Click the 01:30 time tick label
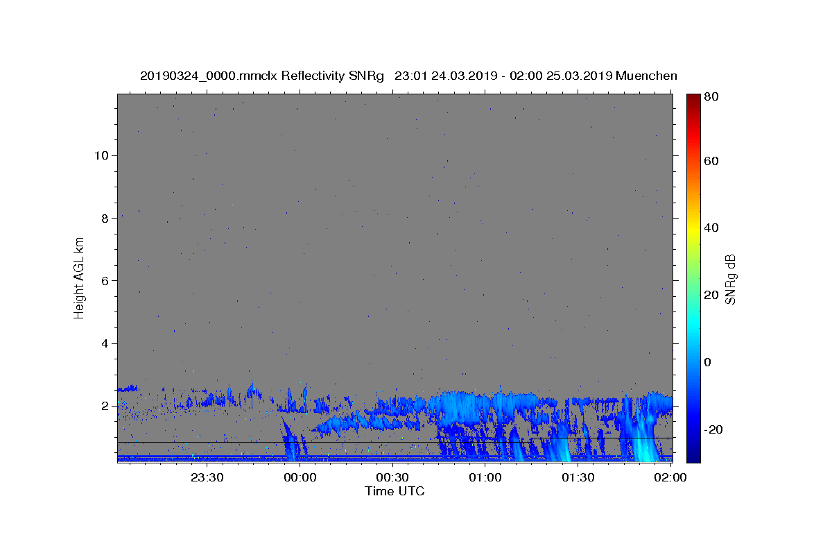Screen dimensions: 832x555 [x=578, y=477]
